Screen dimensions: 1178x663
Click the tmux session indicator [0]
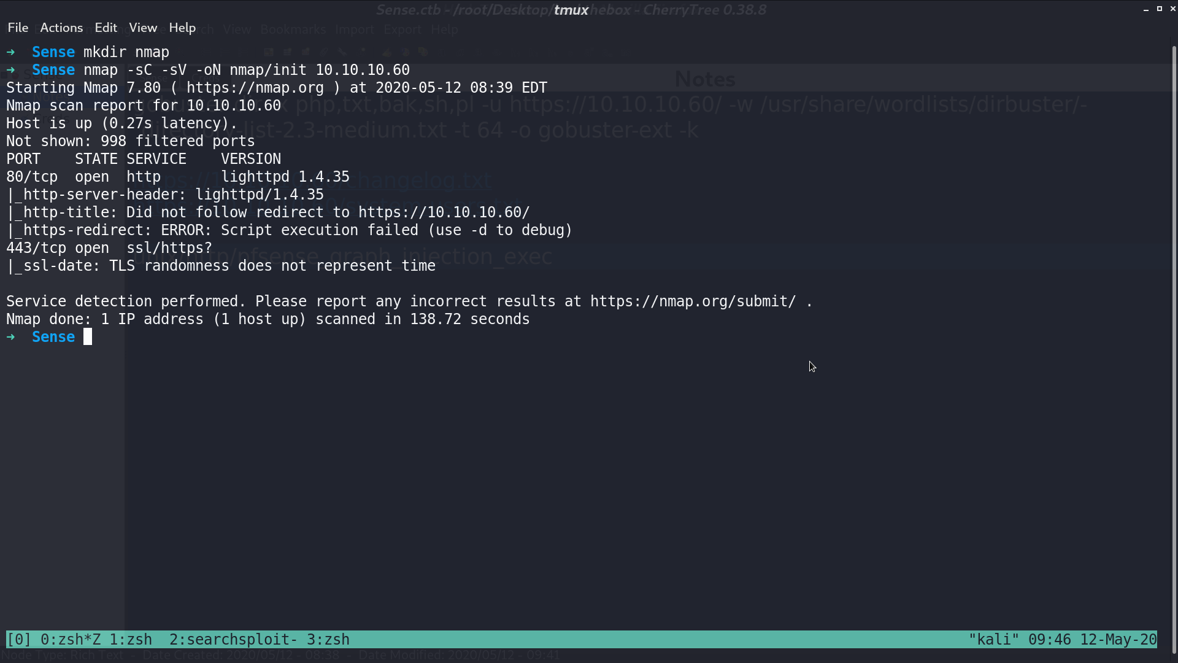click(19, 640)
